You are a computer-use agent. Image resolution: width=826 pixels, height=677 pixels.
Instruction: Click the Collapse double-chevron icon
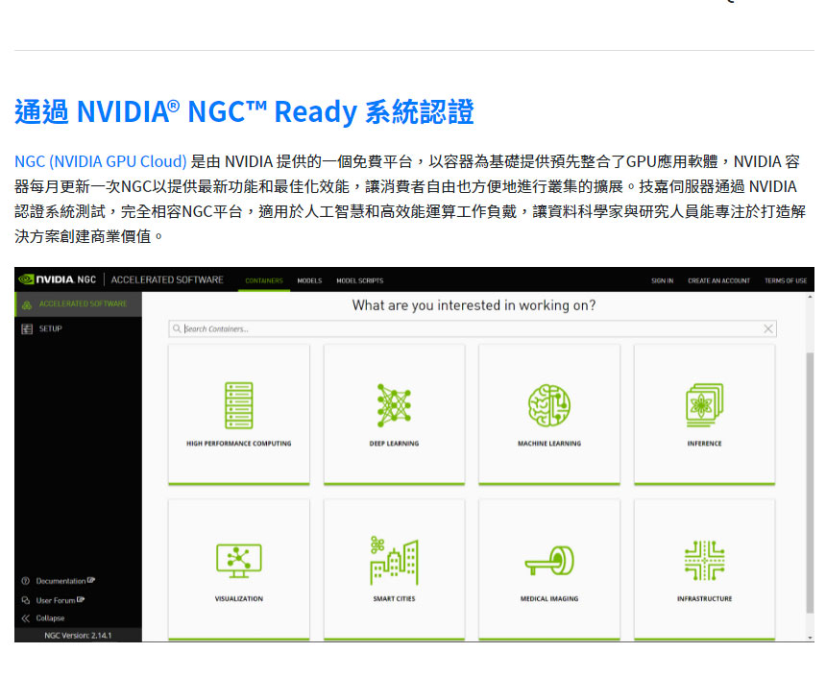(25, 618)
